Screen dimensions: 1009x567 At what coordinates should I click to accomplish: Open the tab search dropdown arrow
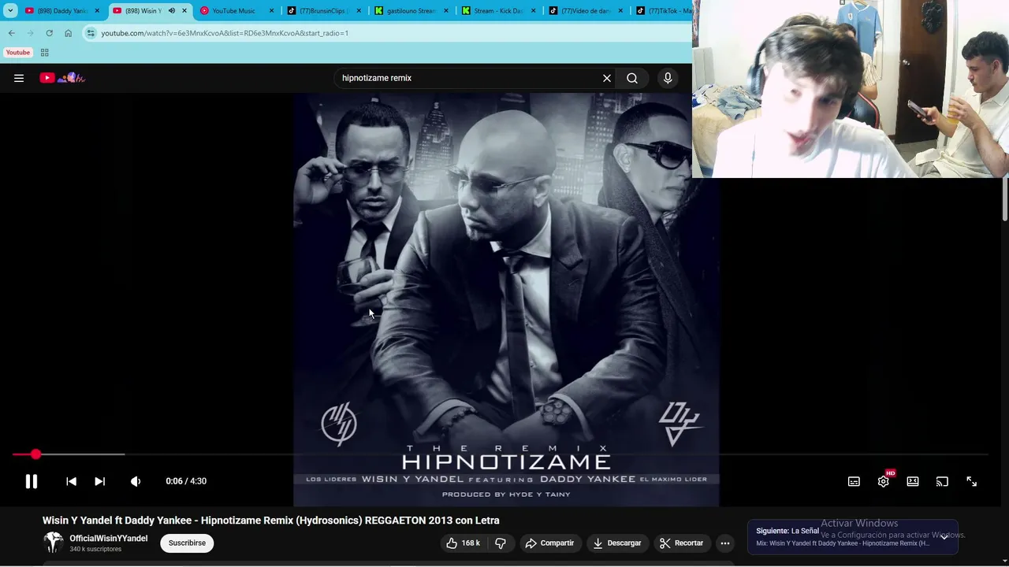click(10, 11)
